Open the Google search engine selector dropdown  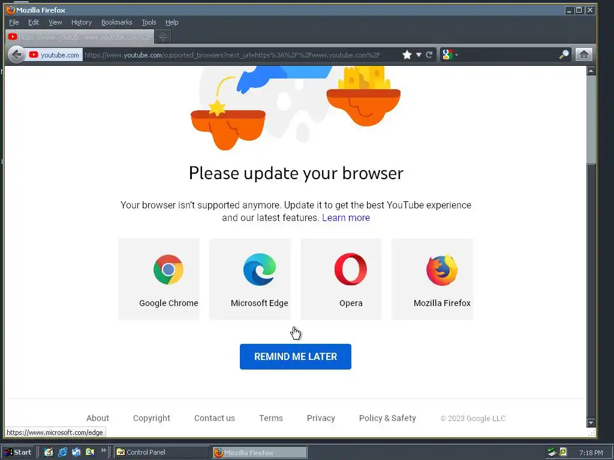(x=450, y=55)
